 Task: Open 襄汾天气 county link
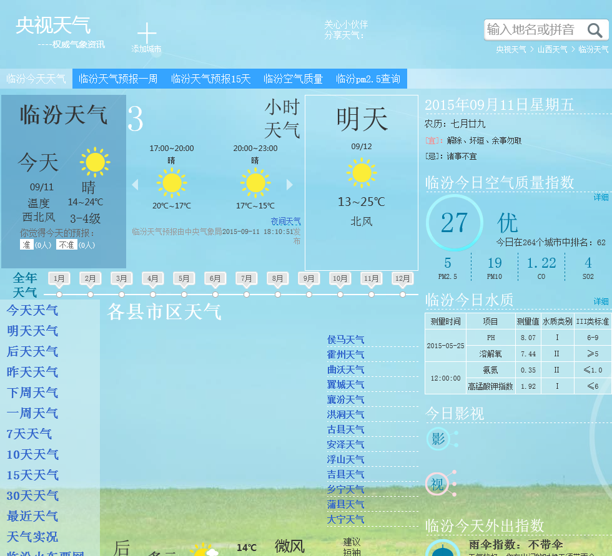tap(346, 399)
